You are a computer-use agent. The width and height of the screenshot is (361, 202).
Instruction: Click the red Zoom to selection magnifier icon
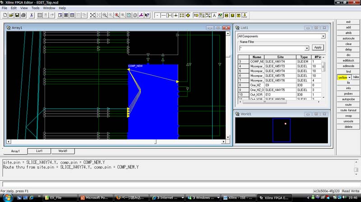click(117, 15)
